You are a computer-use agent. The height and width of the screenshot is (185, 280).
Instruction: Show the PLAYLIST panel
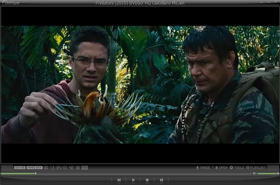pos(256,168)
